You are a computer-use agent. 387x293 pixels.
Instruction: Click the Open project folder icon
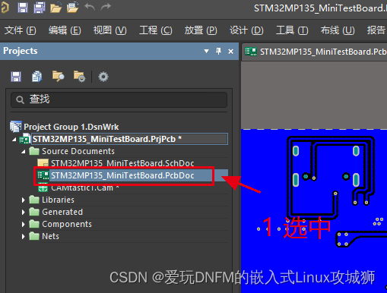point(72,8)
